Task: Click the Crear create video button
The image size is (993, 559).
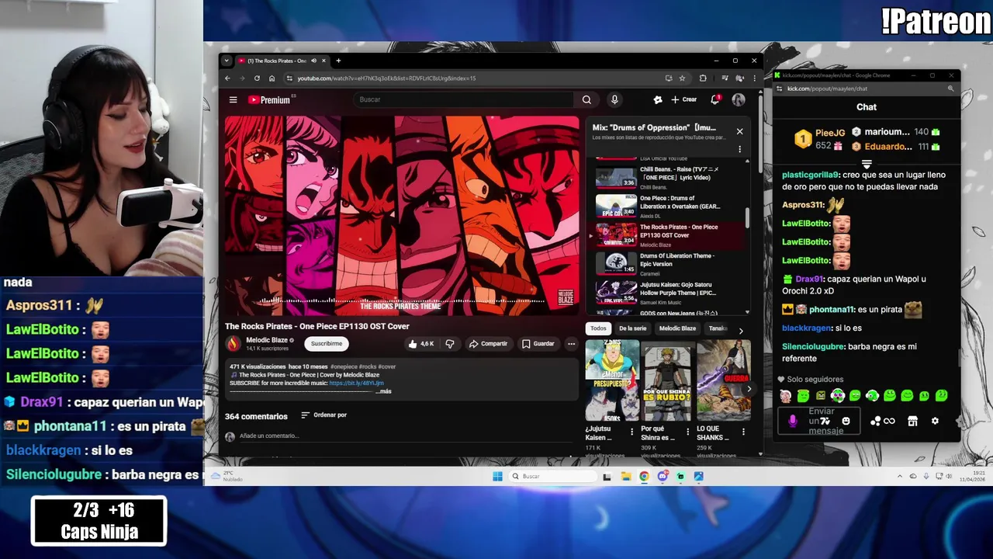Action: [684, 99]
